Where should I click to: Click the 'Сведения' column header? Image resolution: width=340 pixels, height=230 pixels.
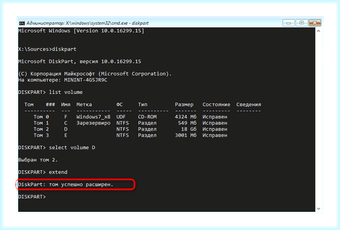[249, 104]
